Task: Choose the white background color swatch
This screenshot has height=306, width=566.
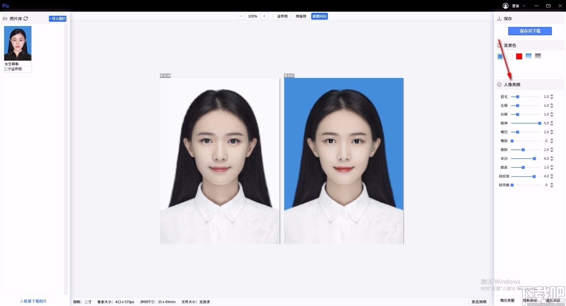Action: pyautogui.click(x=509, y=56)
